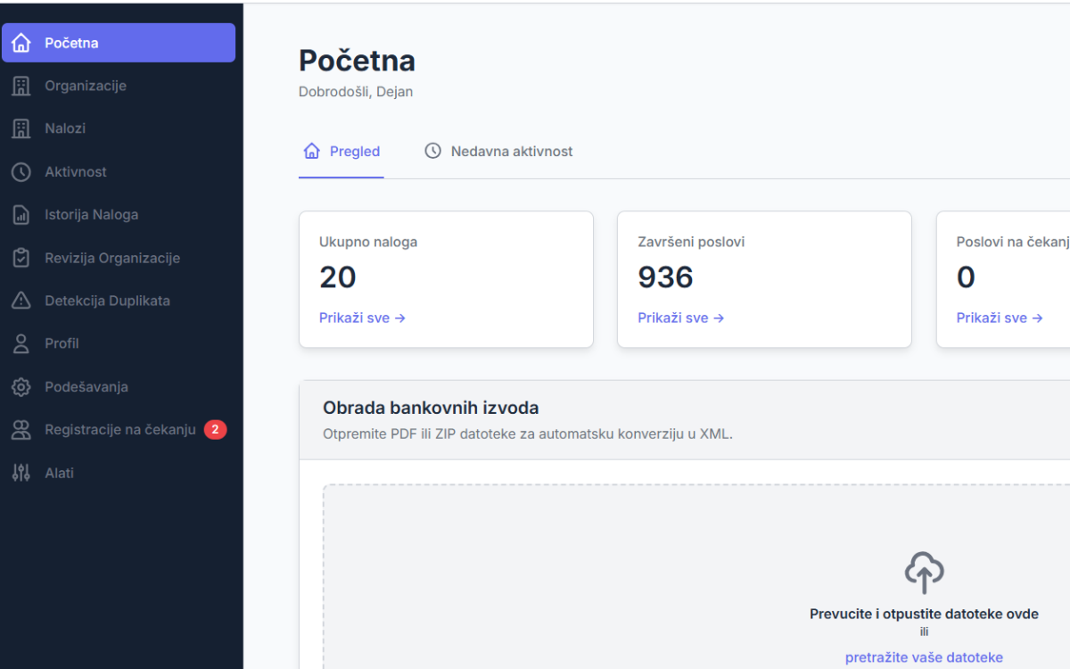Switch to the Nedavna aktivnost tab
This screenshot has height=669, width=1070.
pyautogui.click(x=499, y=152)
